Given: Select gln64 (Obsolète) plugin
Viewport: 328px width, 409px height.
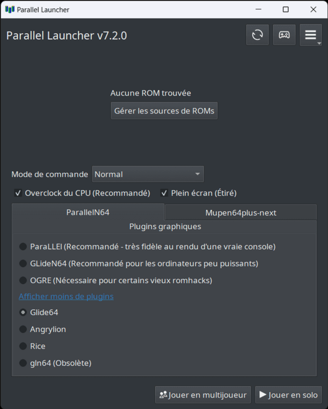Looking at the screenshot, I should pos(23,363).
